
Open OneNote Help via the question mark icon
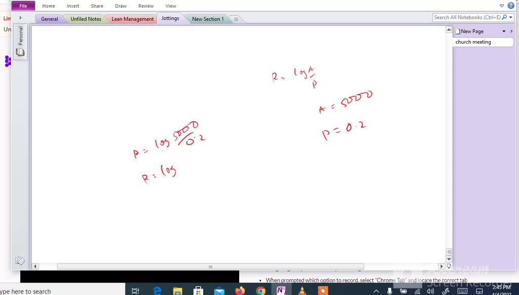[510, 5]
